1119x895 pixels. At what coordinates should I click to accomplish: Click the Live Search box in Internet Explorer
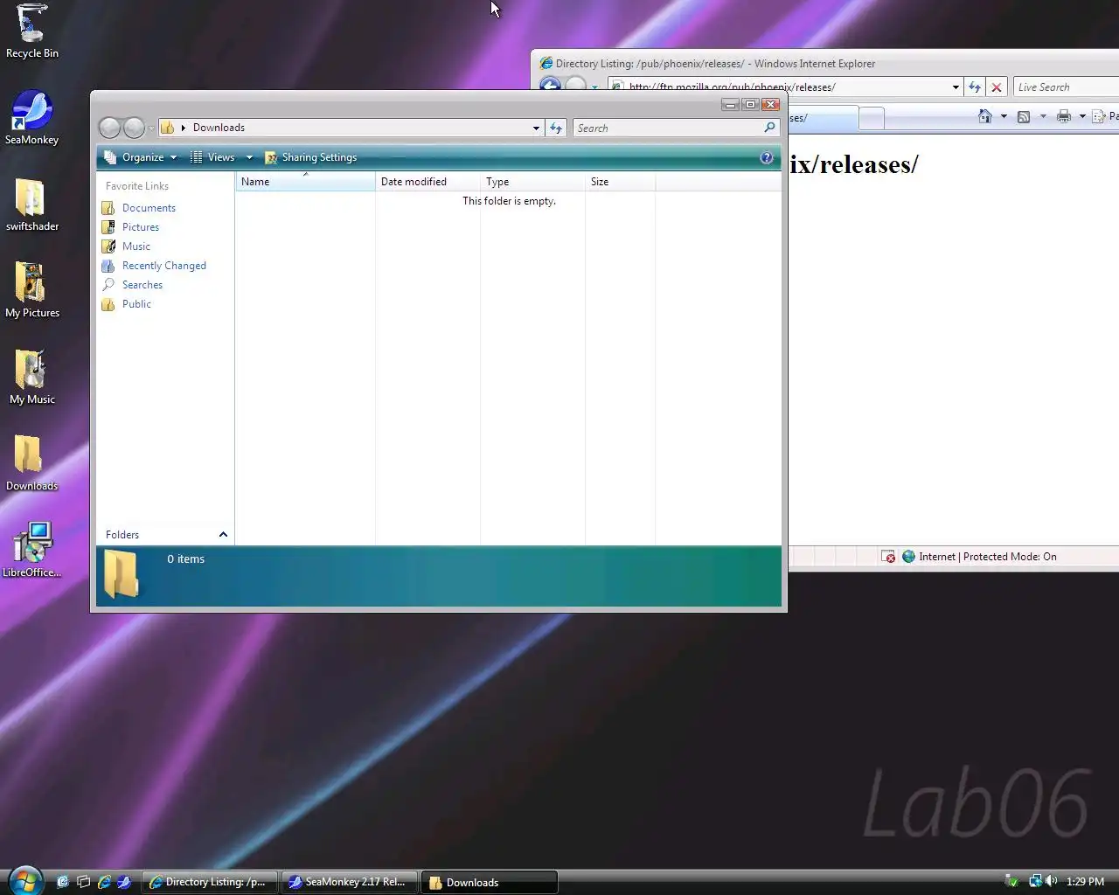[x=1067, y=87]
